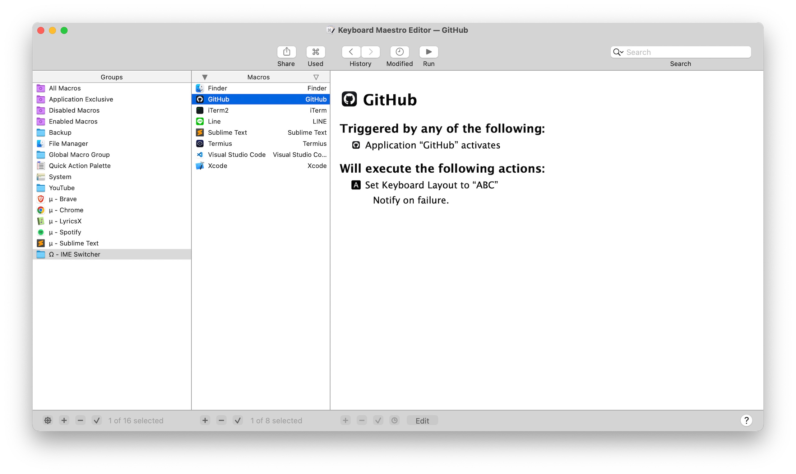This screenshot has height=474, width=796.
Task: Select Disabled Macros group
Action: tap(112, 110)
